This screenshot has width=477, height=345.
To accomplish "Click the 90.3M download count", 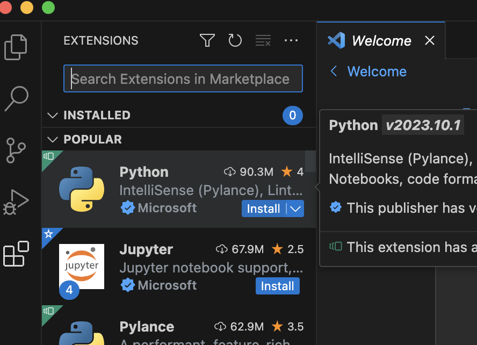I will [256, 172].
